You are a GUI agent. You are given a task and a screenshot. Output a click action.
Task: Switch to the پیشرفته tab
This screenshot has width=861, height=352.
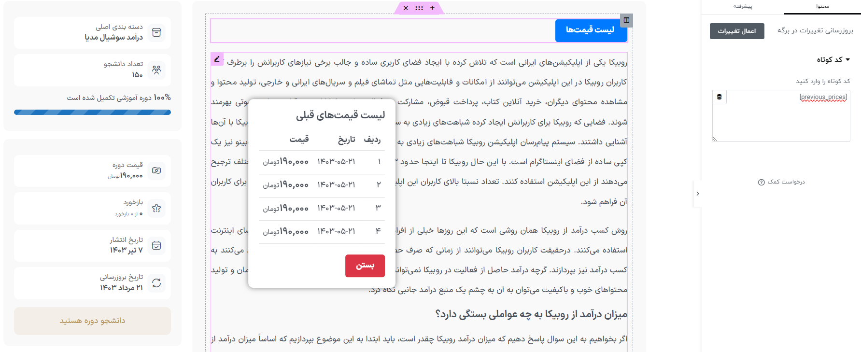pyautogui.click(x=743, y=6)
